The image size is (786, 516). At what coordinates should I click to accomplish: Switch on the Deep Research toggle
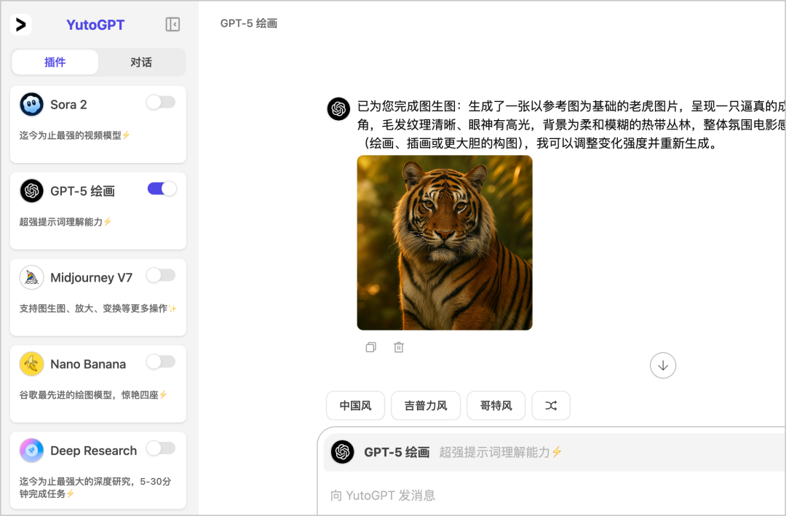(x=161, y=448)
